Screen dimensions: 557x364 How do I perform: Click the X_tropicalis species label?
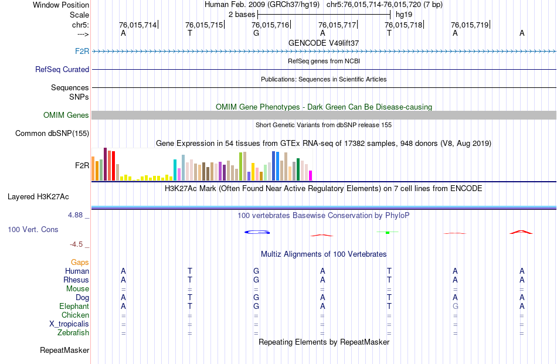pyautogui.click(x=69, y=324)
